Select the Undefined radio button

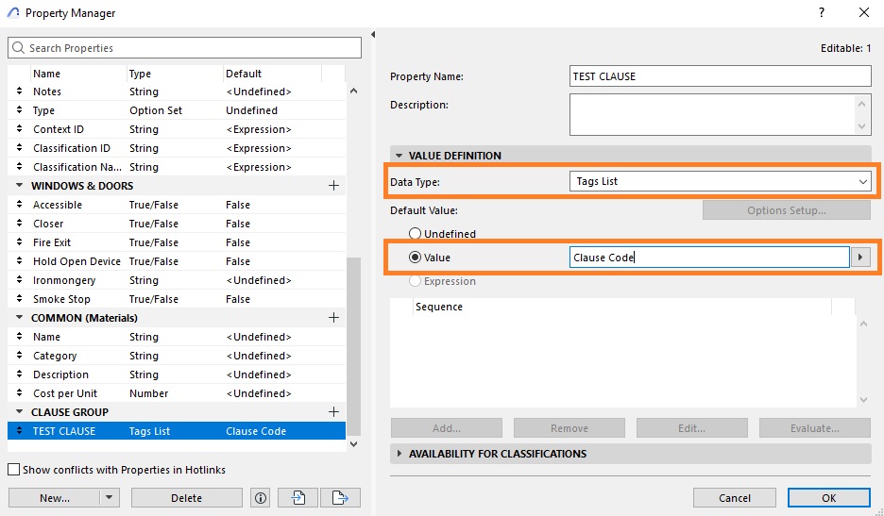coord(415,233)
